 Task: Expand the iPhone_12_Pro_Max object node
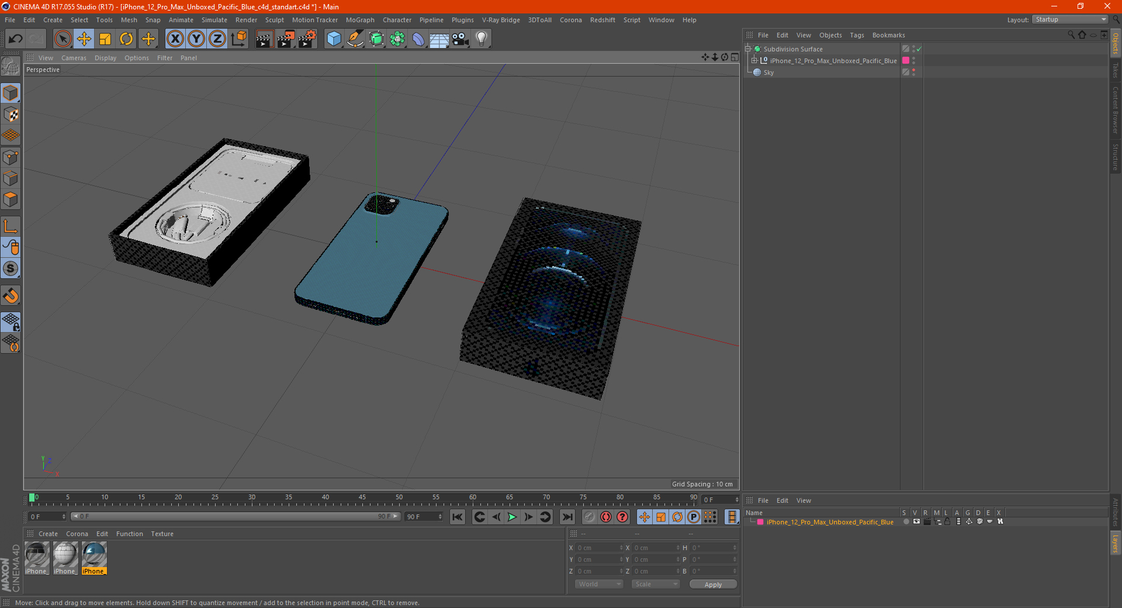click(x=754, y=61)
